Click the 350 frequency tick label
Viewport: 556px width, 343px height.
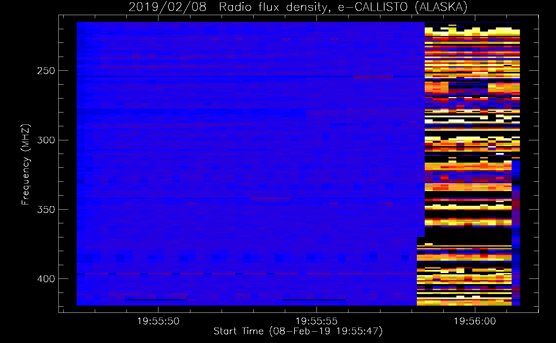pos(46,210)
